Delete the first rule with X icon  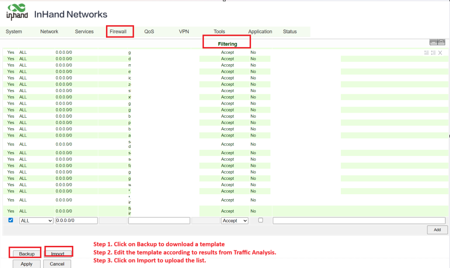pyautogui.click(x=440, y=53)
